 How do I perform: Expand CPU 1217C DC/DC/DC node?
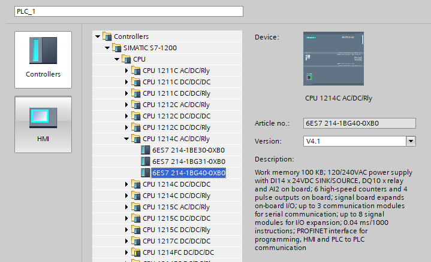[x=126, y=241]
